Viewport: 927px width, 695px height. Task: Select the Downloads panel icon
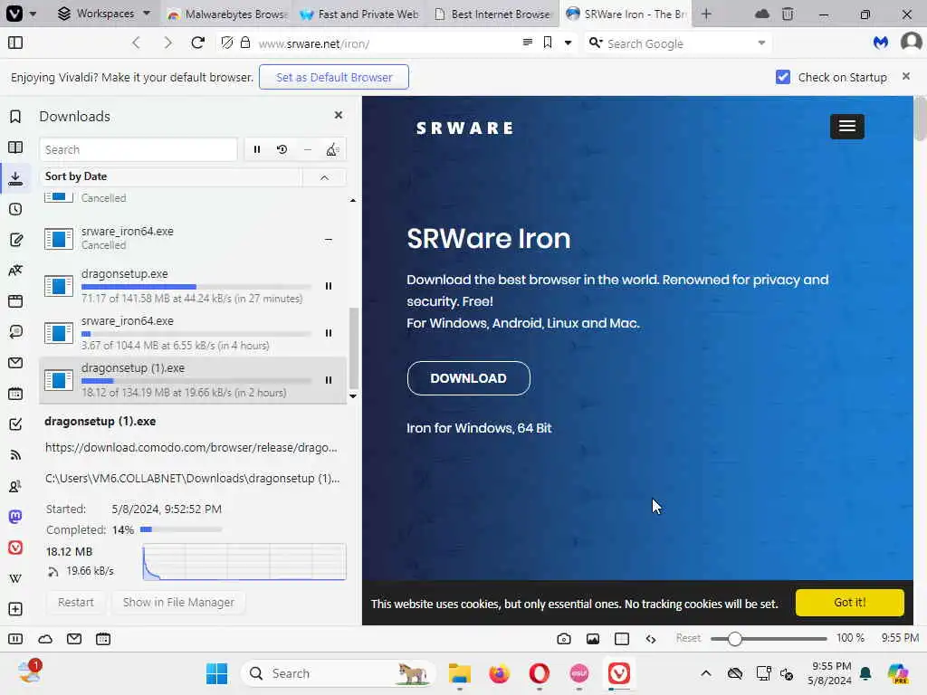[x=15, y=178]
